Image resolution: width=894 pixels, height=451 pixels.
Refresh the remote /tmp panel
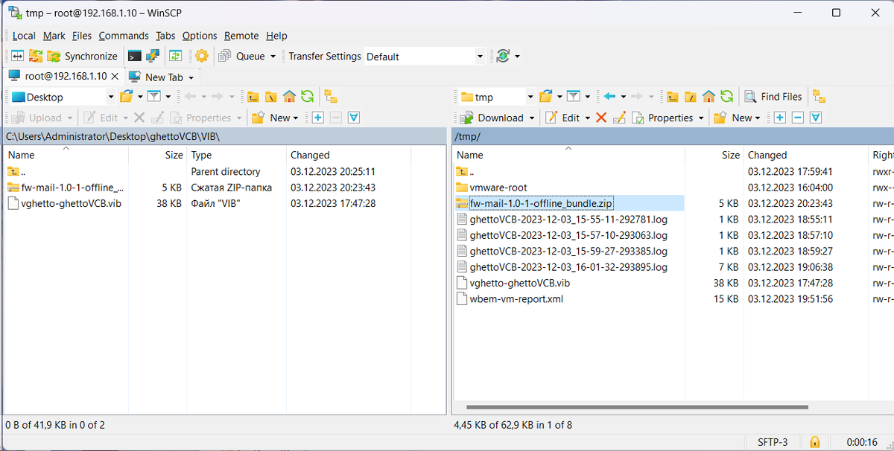pos(727,97)
